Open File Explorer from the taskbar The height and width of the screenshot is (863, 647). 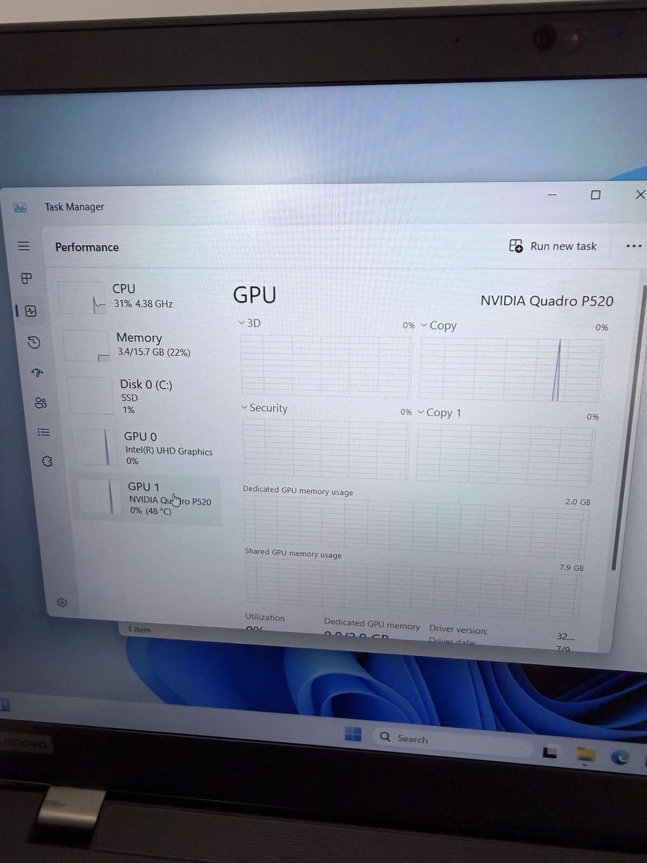pos(586,755)
